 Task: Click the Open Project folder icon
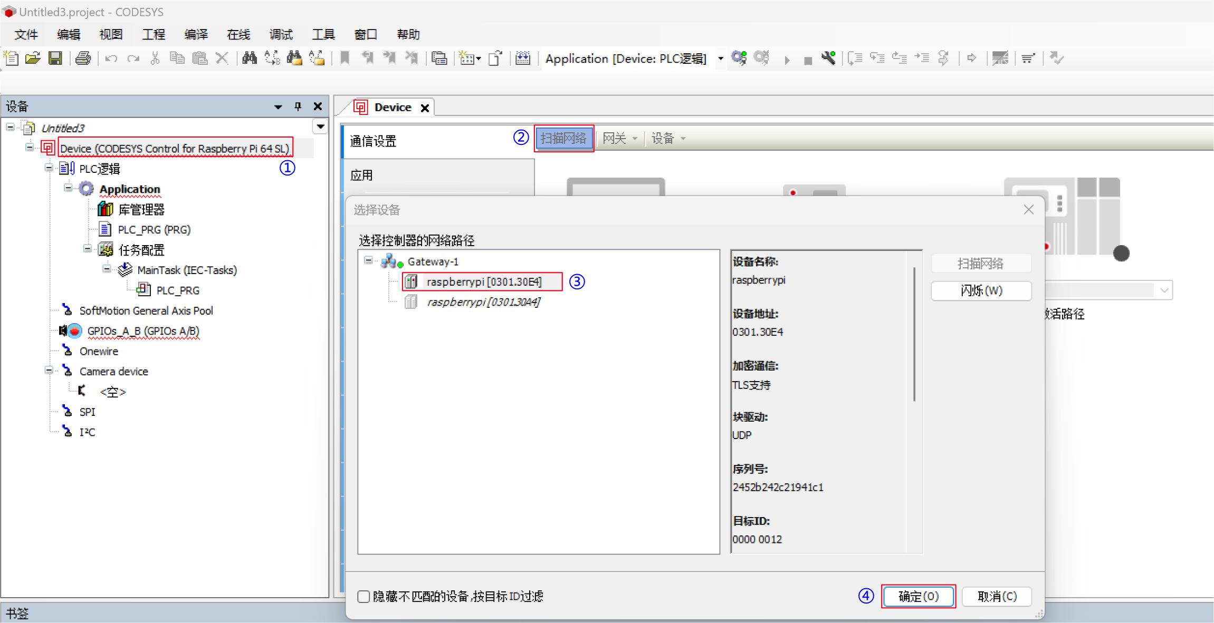33,58
